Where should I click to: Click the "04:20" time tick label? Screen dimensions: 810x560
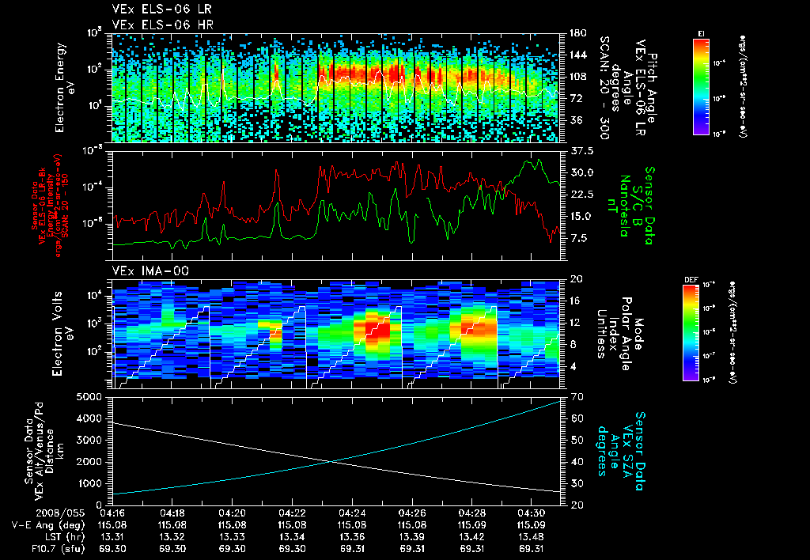tap(232, 513)
